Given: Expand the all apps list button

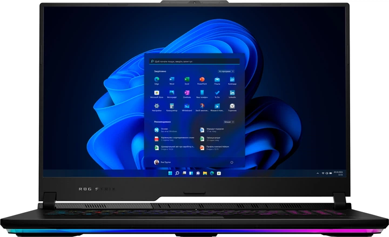Looking at the screenshot, I should coord(226,71).
